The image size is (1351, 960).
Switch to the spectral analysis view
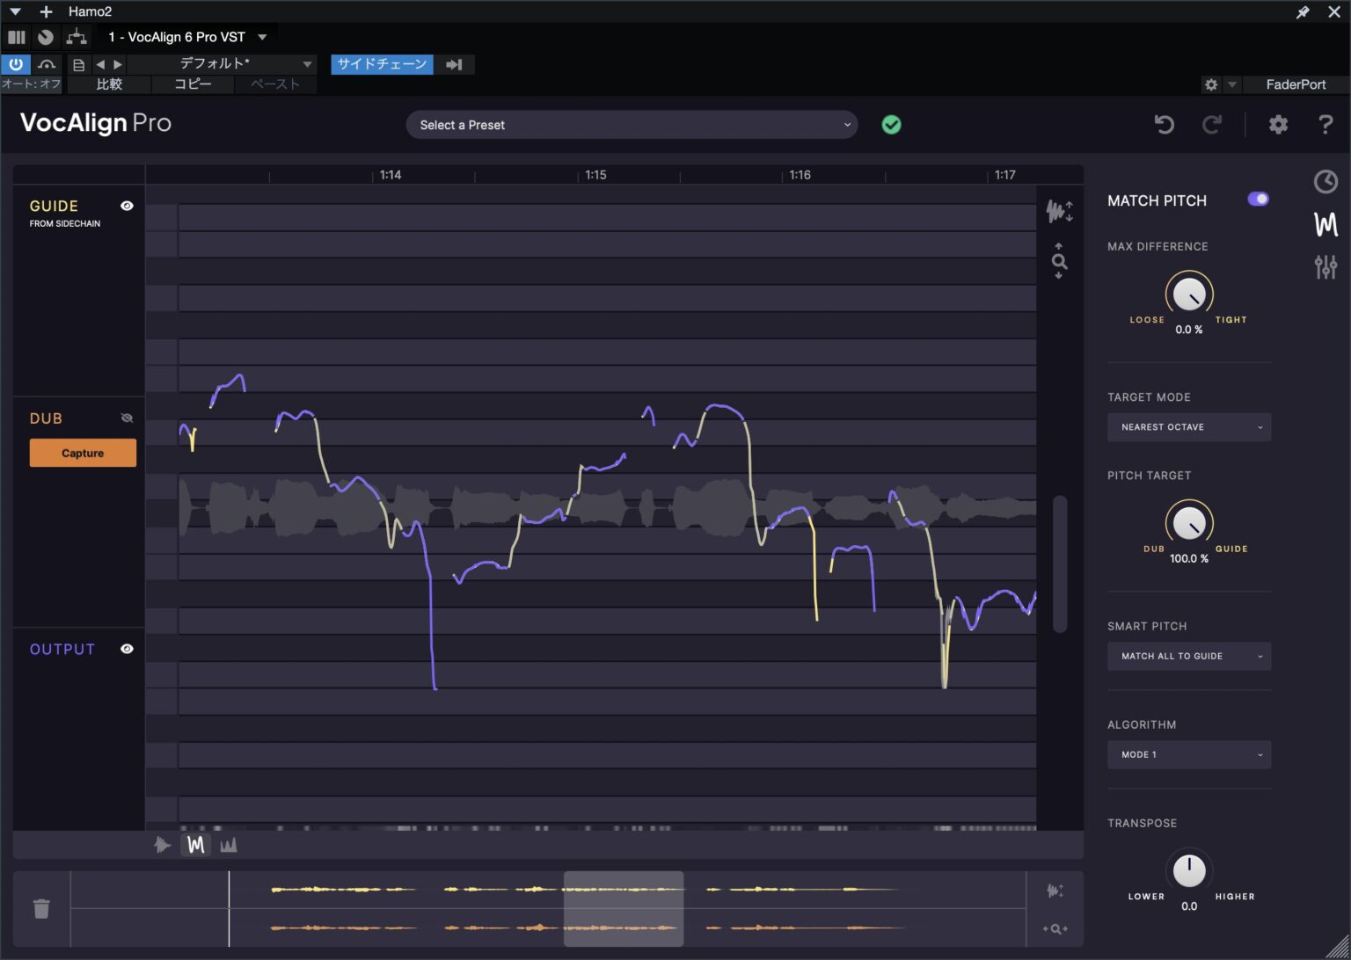(229, 845)
